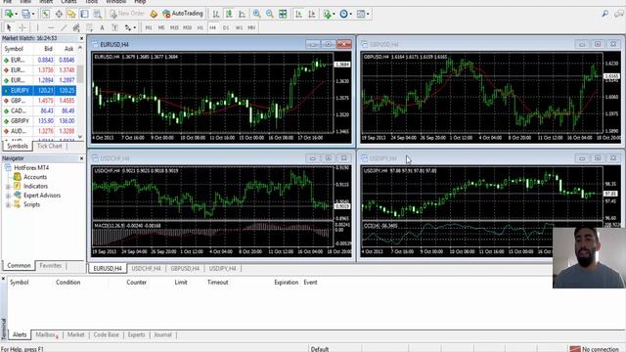The image size is (626, 352).
Task: Close the Navigator panel
Action: pos(81,158)
